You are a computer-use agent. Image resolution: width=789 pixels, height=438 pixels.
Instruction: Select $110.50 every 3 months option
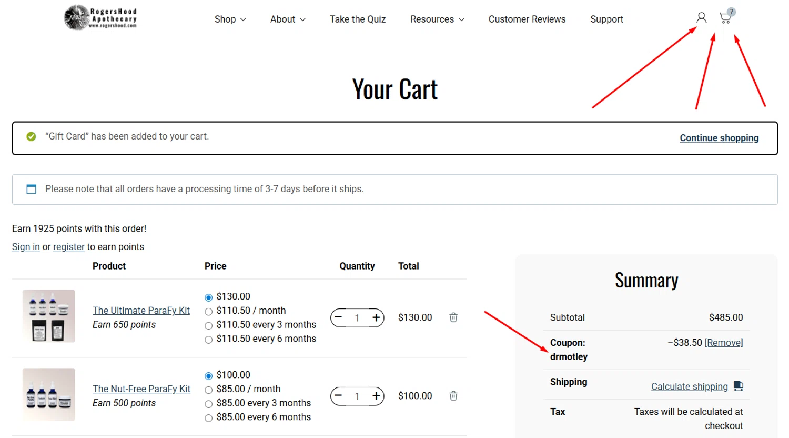click(x=209, y=325)
